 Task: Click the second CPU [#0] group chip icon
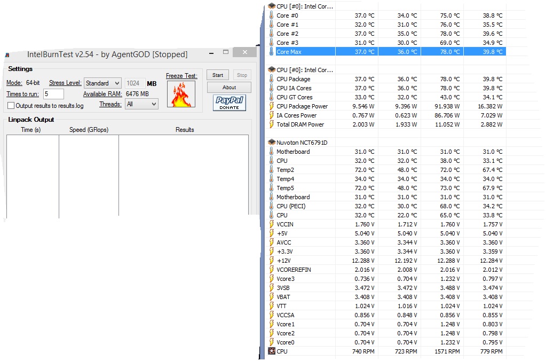pos(272,70)
